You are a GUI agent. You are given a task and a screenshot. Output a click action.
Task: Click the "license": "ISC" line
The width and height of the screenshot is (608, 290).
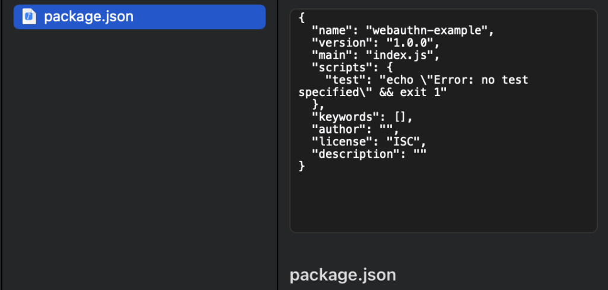(368, 141)
